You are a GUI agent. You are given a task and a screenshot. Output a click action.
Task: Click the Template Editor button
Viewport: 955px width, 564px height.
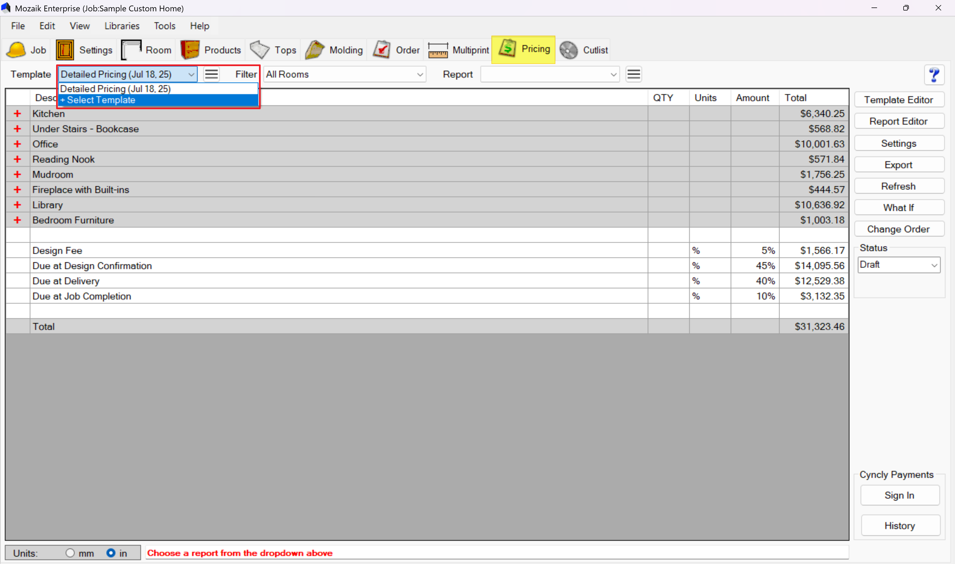pos(898,100)
